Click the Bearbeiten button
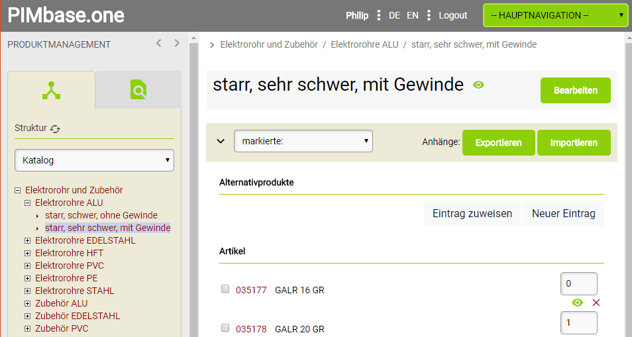Screen dimensions: 632x337 pos(575,91)
